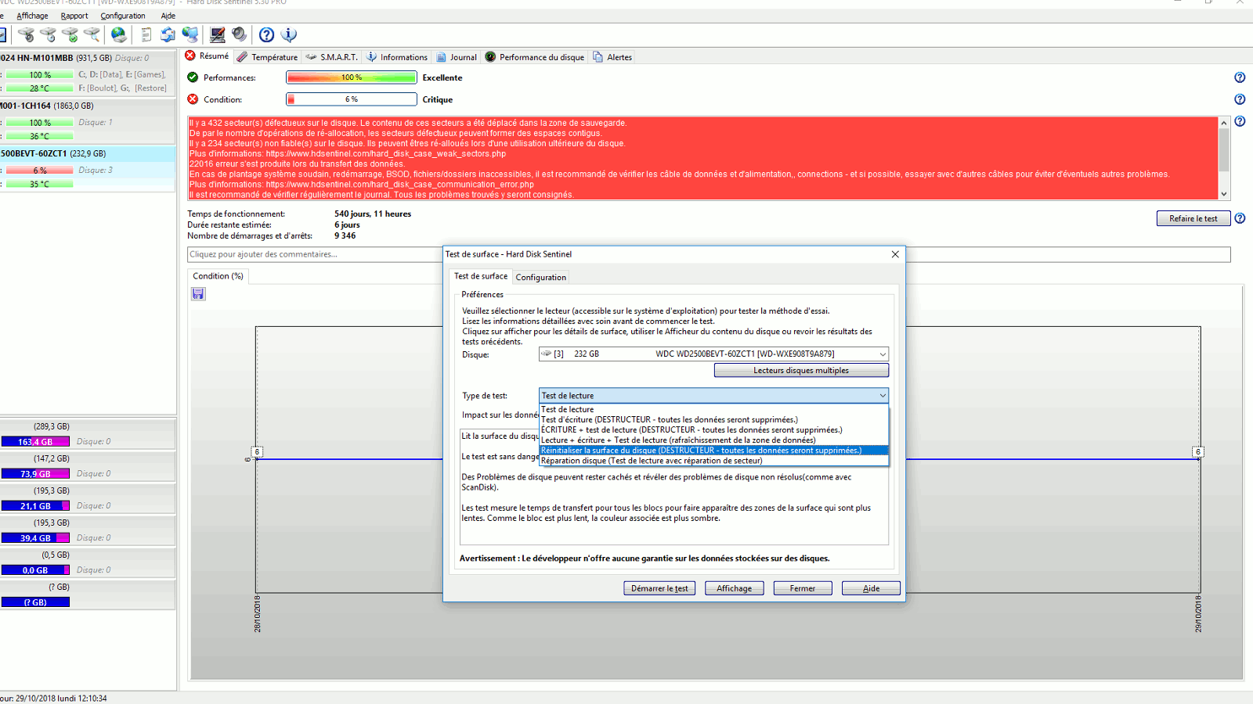Click the globe with disk toolbar icon
Viewport: 1253px width, 704px height.
118,34
